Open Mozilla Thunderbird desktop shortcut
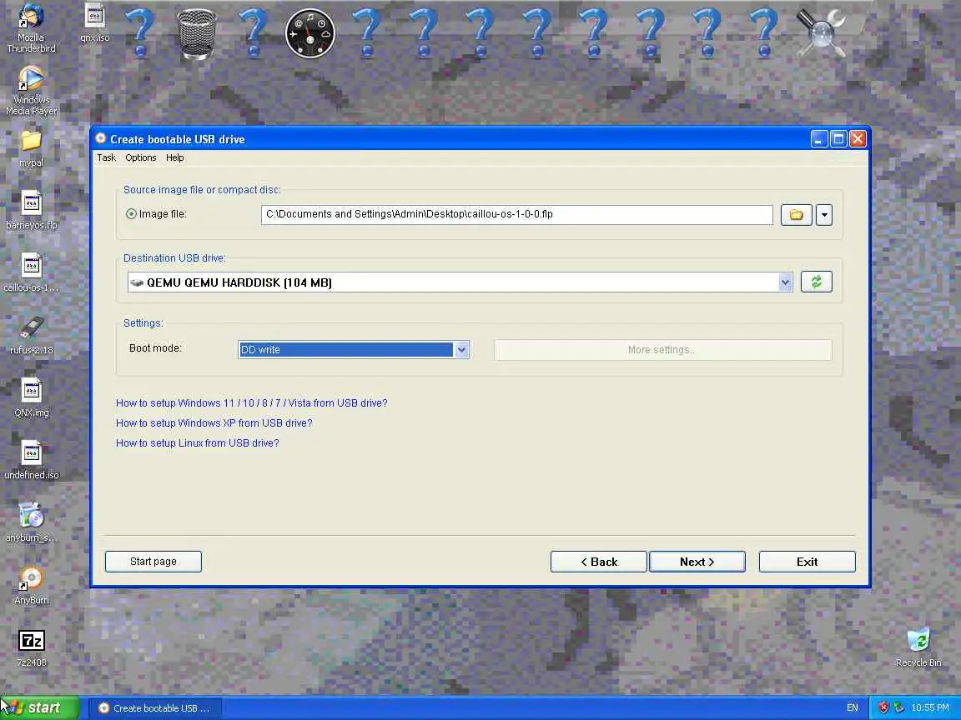This screenshot has height=720, width=961. [31, 28]
